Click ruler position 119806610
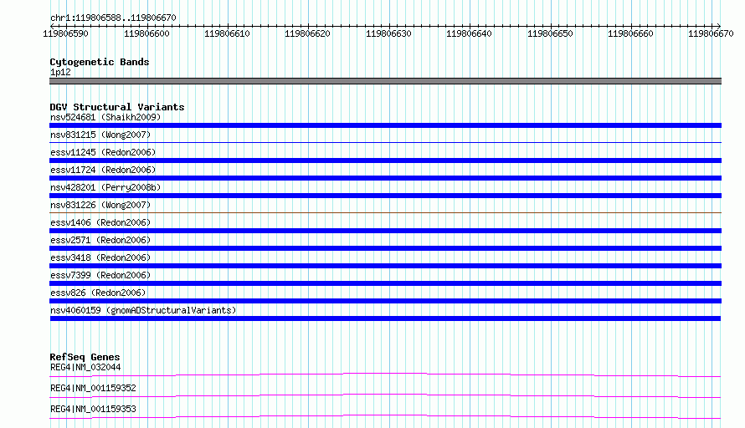The height and width of the screenshot is (428, 745). pyautogui.click(x=227, y=33)
